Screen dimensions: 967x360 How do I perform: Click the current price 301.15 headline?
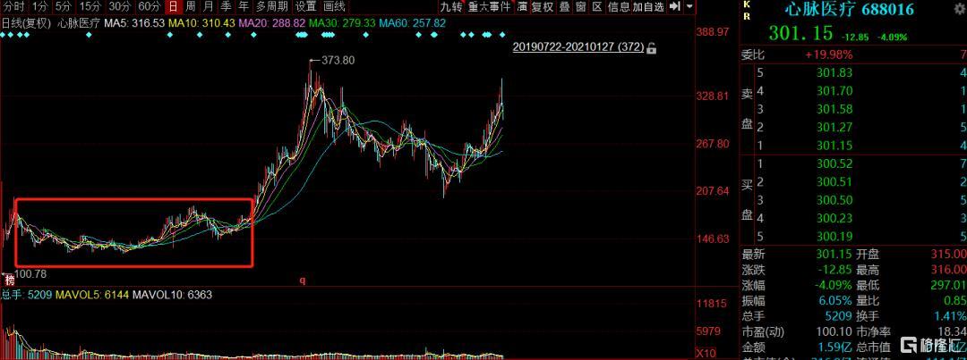pos(800,33)
